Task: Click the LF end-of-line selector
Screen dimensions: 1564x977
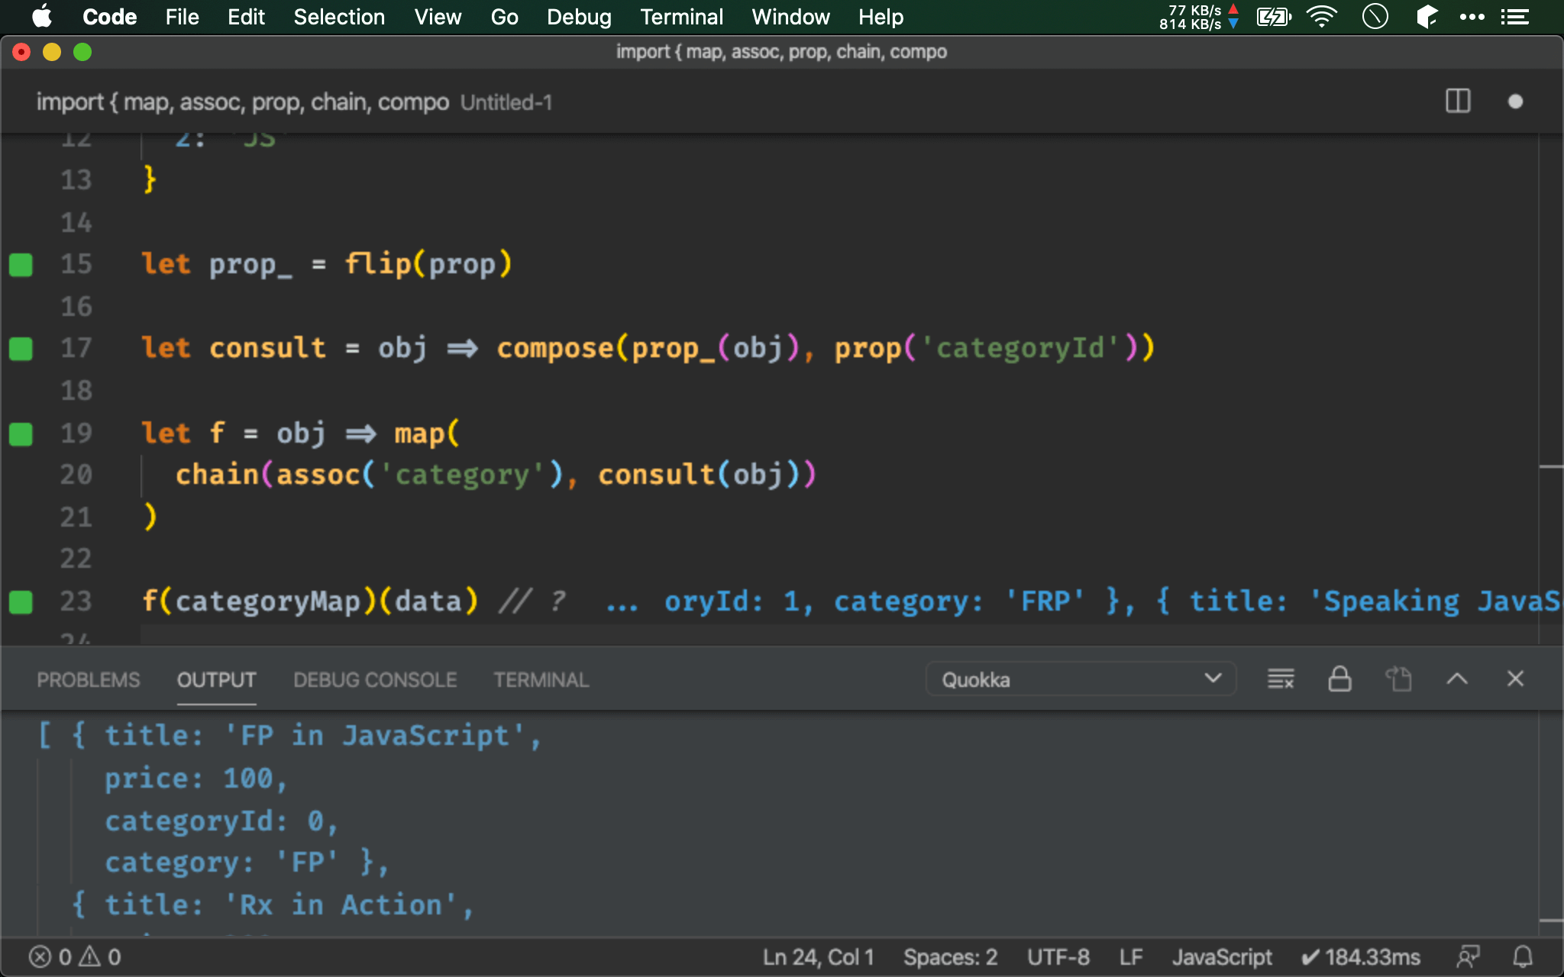Action: coord(1131,957)
